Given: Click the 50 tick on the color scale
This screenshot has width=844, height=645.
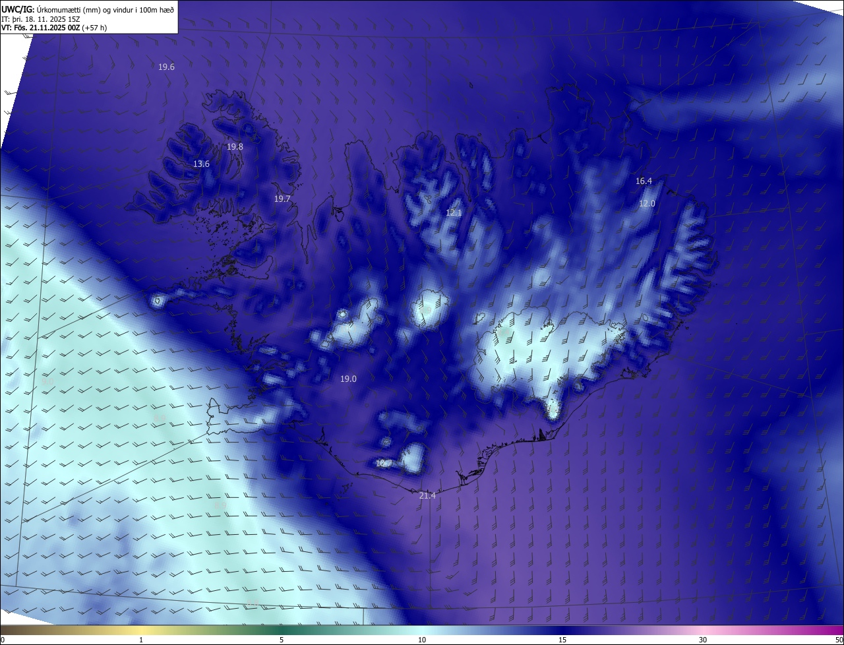Looking at the screenshot, I should click(839, 640).
